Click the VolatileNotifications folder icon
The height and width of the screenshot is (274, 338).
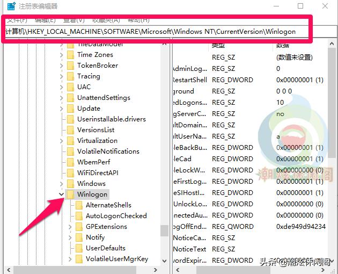point(70,152)
